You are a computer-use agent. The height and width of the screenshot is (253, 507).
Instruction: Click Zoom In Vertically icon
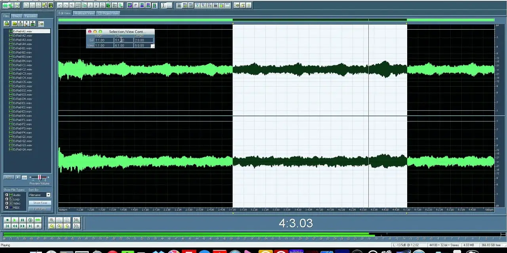76,220
